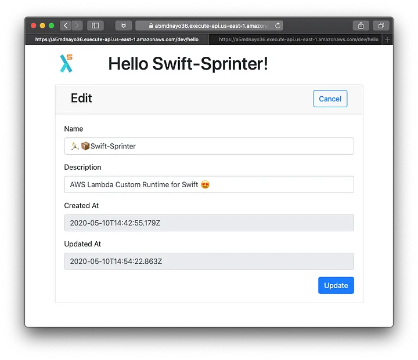The image size is (418, 360).
Task: Close the window with red button
Action: pos(34,26)
